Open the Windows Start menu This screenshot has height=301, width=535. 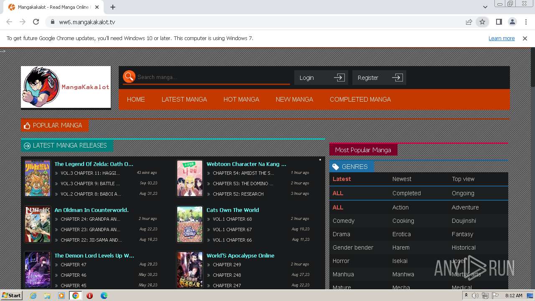(12, 295)
